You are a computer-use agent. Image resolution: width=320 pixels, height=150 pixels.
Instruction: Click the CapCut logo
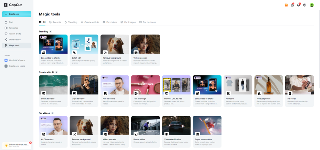[x=13, y=5]
